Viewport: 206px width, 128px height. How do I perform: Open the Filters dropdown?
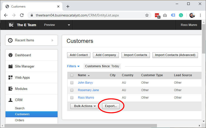[73, 66]
